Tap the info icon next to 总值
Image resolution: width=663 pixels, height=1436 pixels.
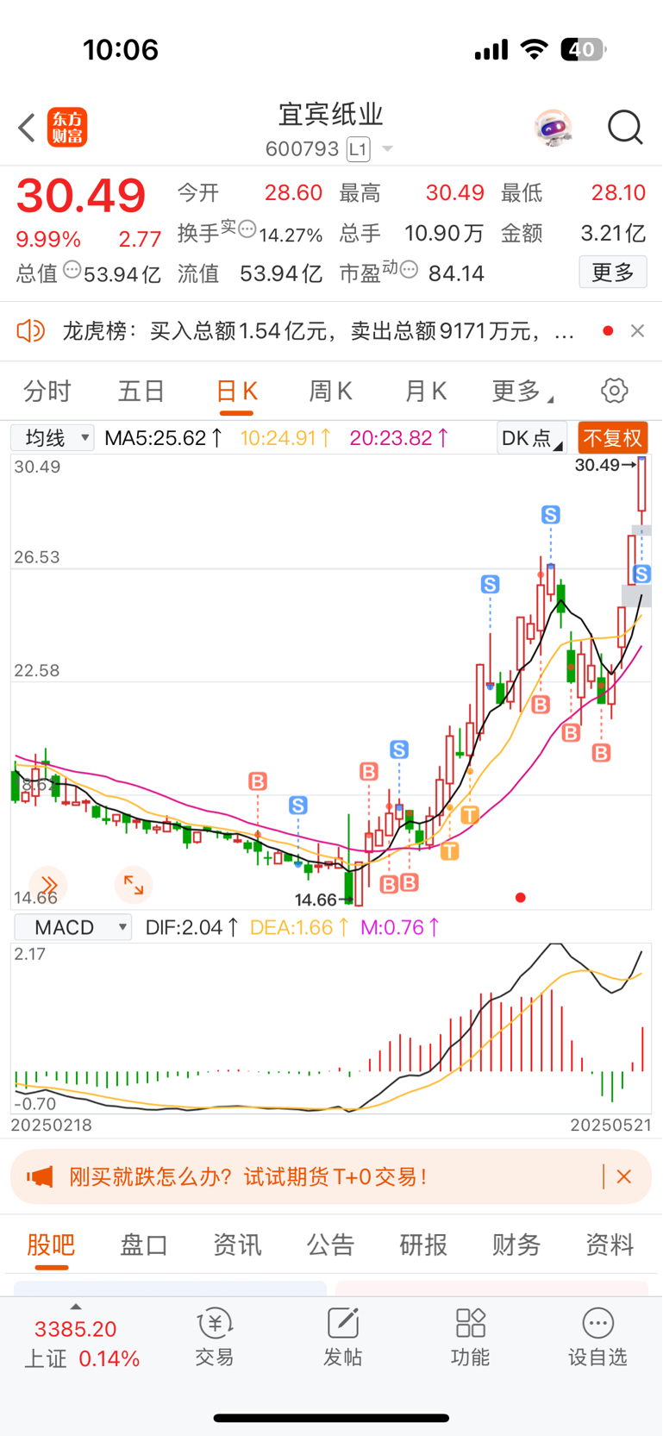click(x=72, y=270)
